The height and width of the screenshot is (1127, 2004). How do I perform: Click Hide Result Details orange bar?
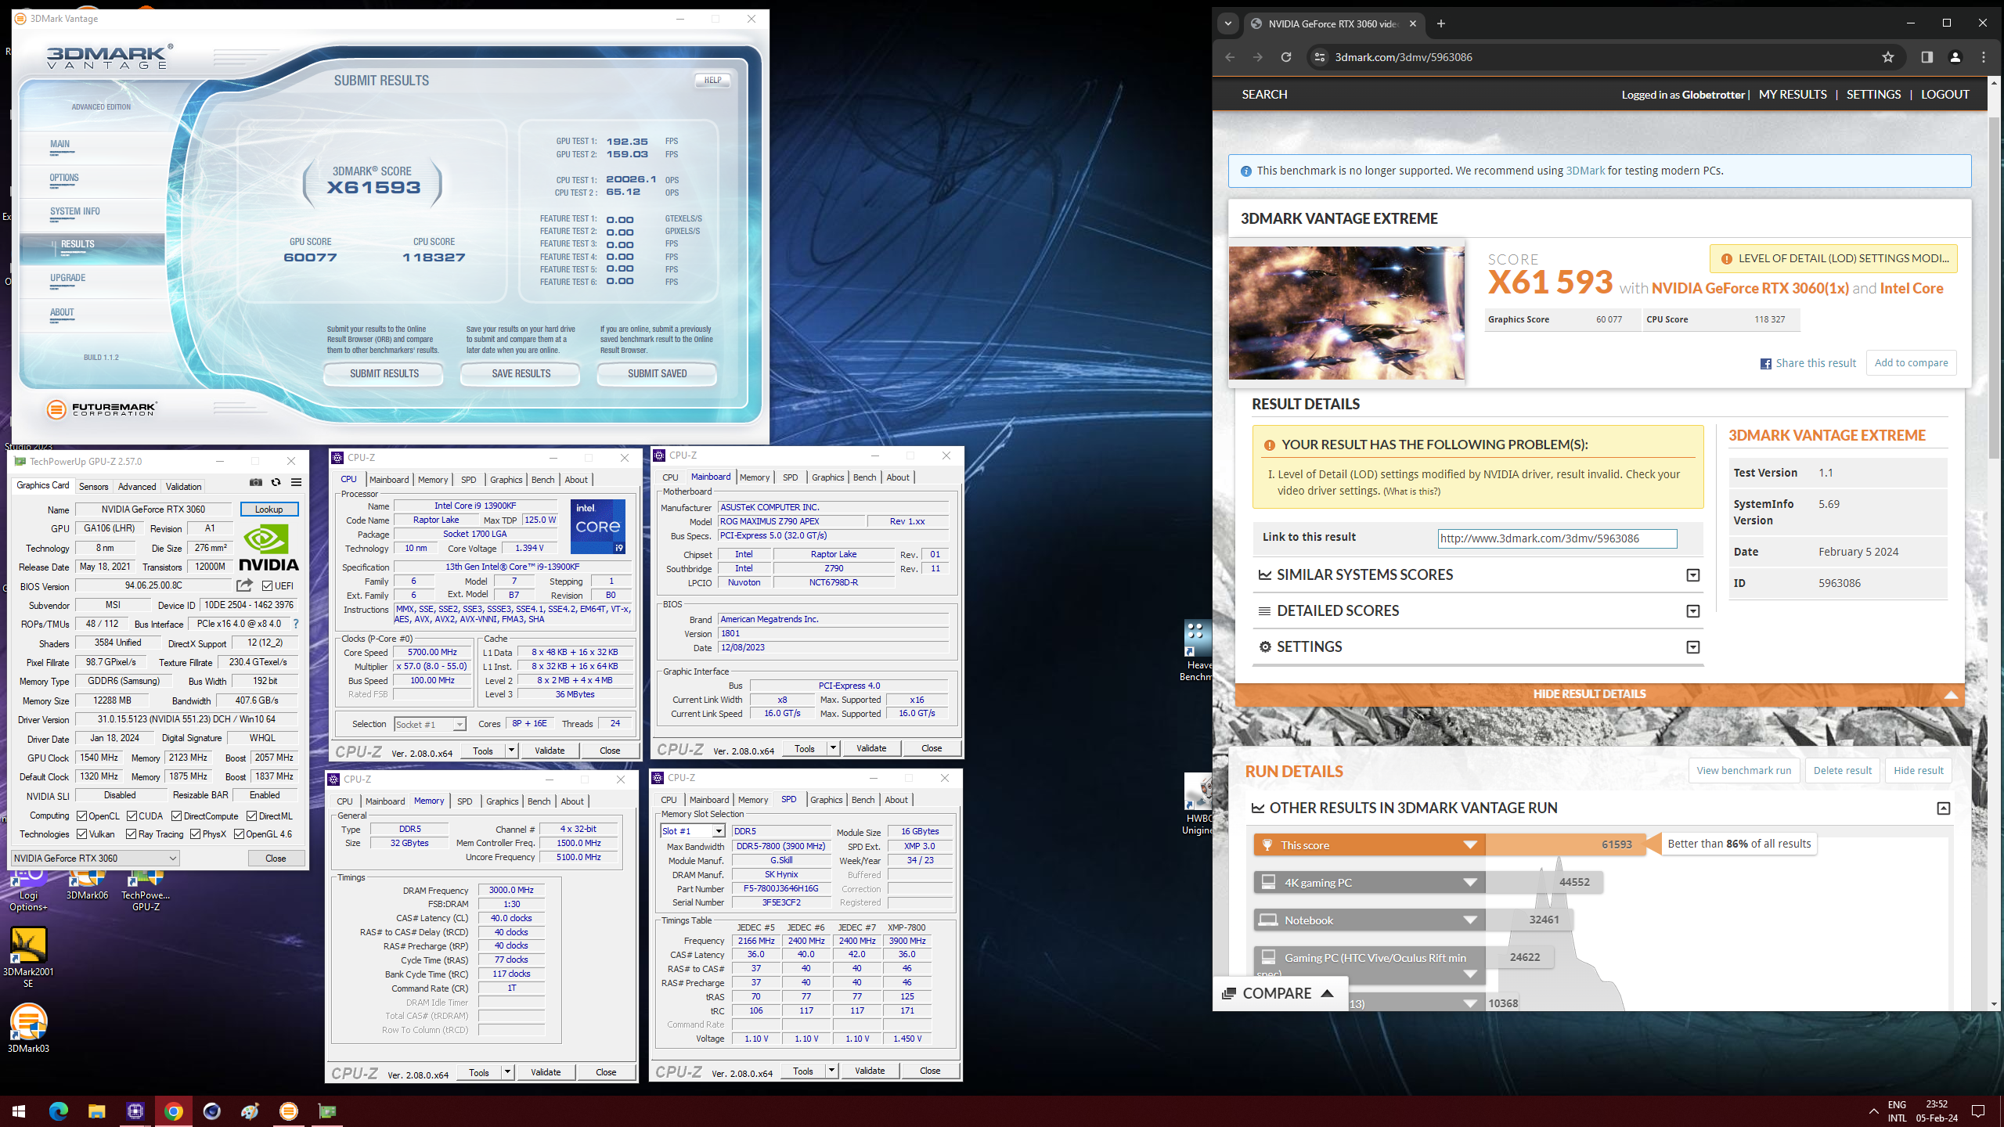pyautogui.click(x=1599, y=694)
